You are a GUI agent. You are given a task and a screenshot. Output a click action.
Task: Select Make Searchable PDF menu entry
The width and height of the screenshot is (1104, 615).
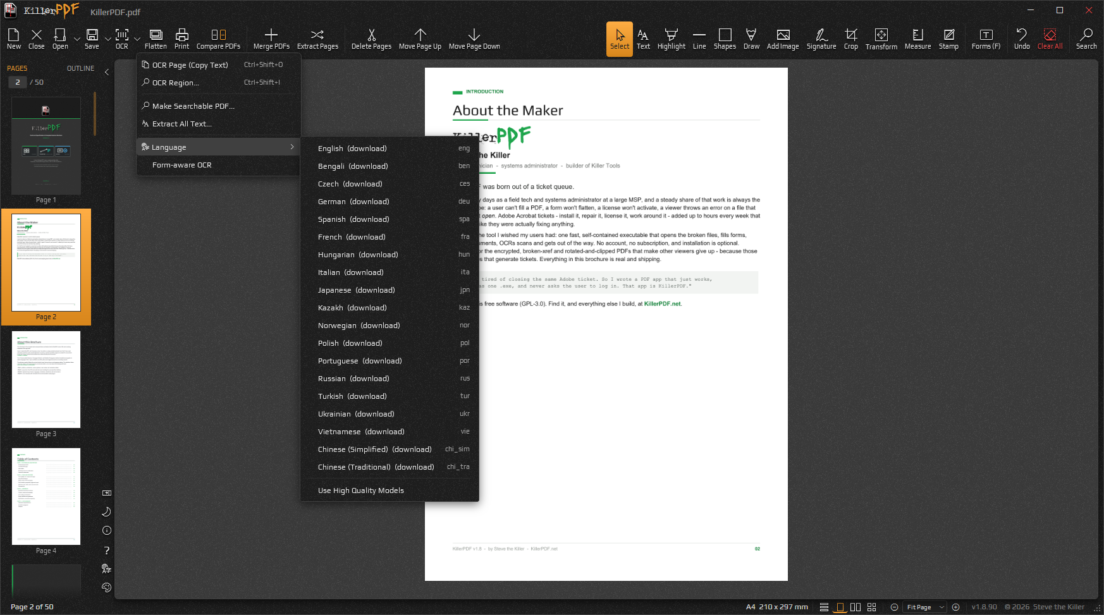click(x=218, y=106)
